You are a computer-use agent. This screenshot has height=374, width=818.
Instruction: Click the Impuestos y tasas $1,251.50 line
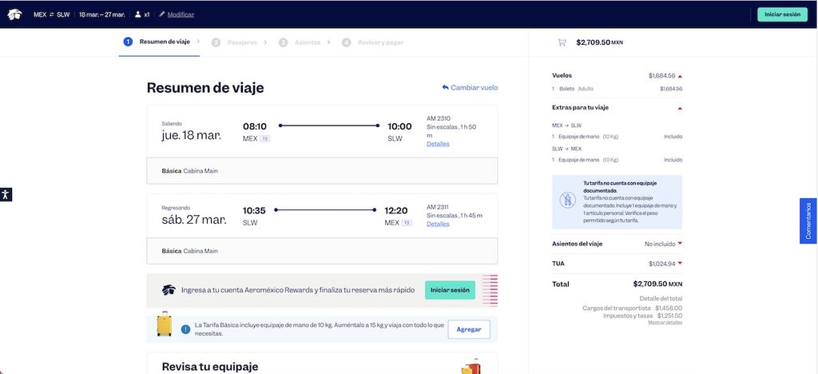click(643, 316)
